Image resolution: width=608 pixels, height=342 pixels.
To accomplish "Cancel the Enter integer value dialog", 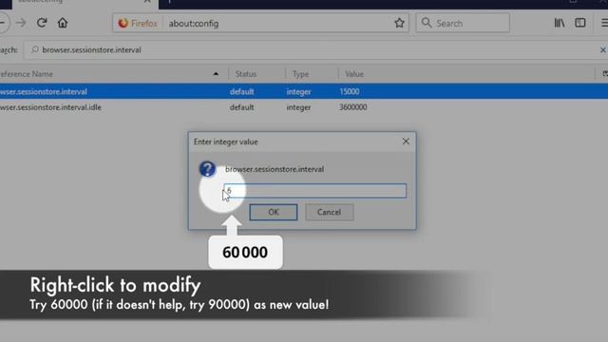I will tap(330, 212).
